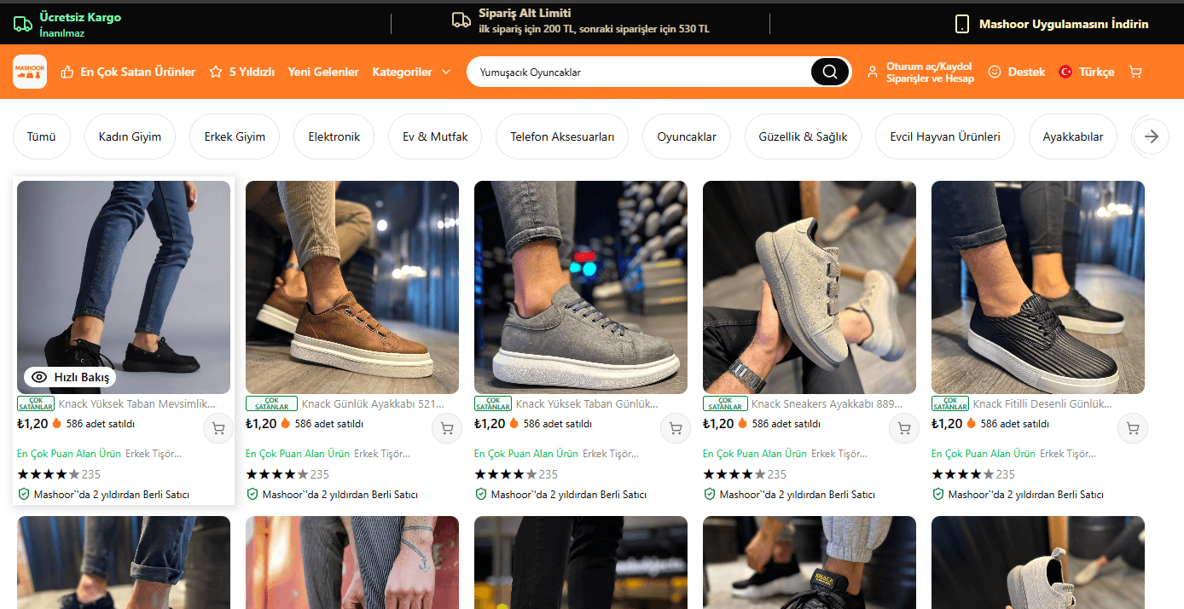
Task: Add Knack Yüksek Taban Mevsimlik to cart
Action: pos(218,429)
